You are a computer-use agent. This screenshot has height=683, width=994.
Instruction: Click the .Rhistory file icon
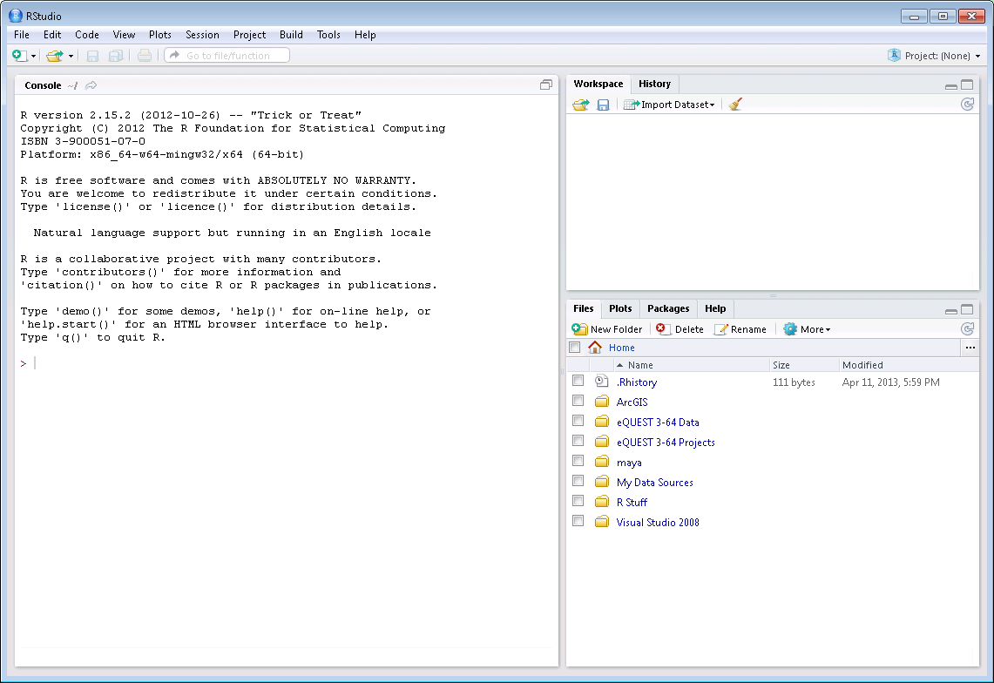coord(602,381)
